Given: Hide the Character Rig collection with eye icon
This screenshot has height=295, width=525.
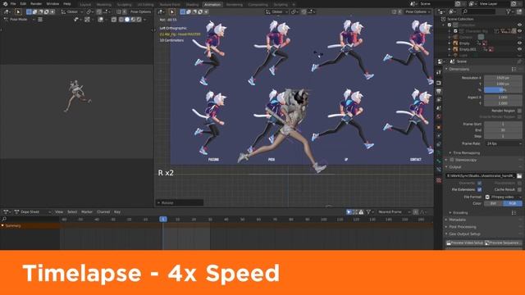Looking at the screenshot, I should click(x=519, y=31).
